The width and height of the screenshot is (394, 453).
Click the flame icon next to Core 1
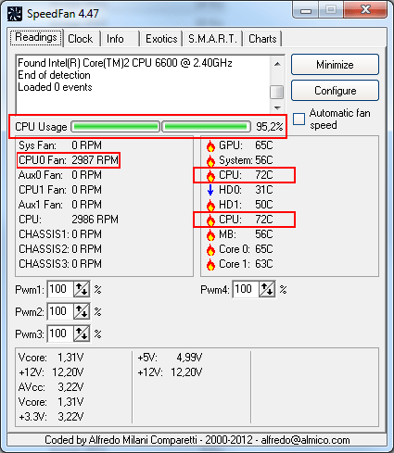tap(210, 264)
